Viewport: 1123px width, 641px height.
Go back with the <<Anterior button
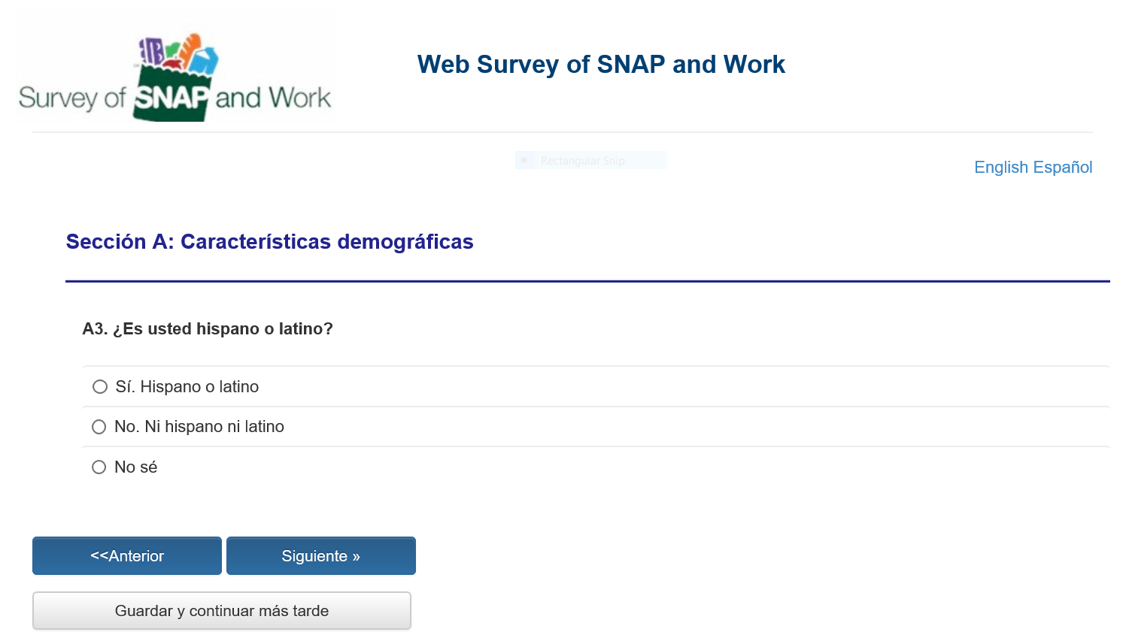pos(127,556)
